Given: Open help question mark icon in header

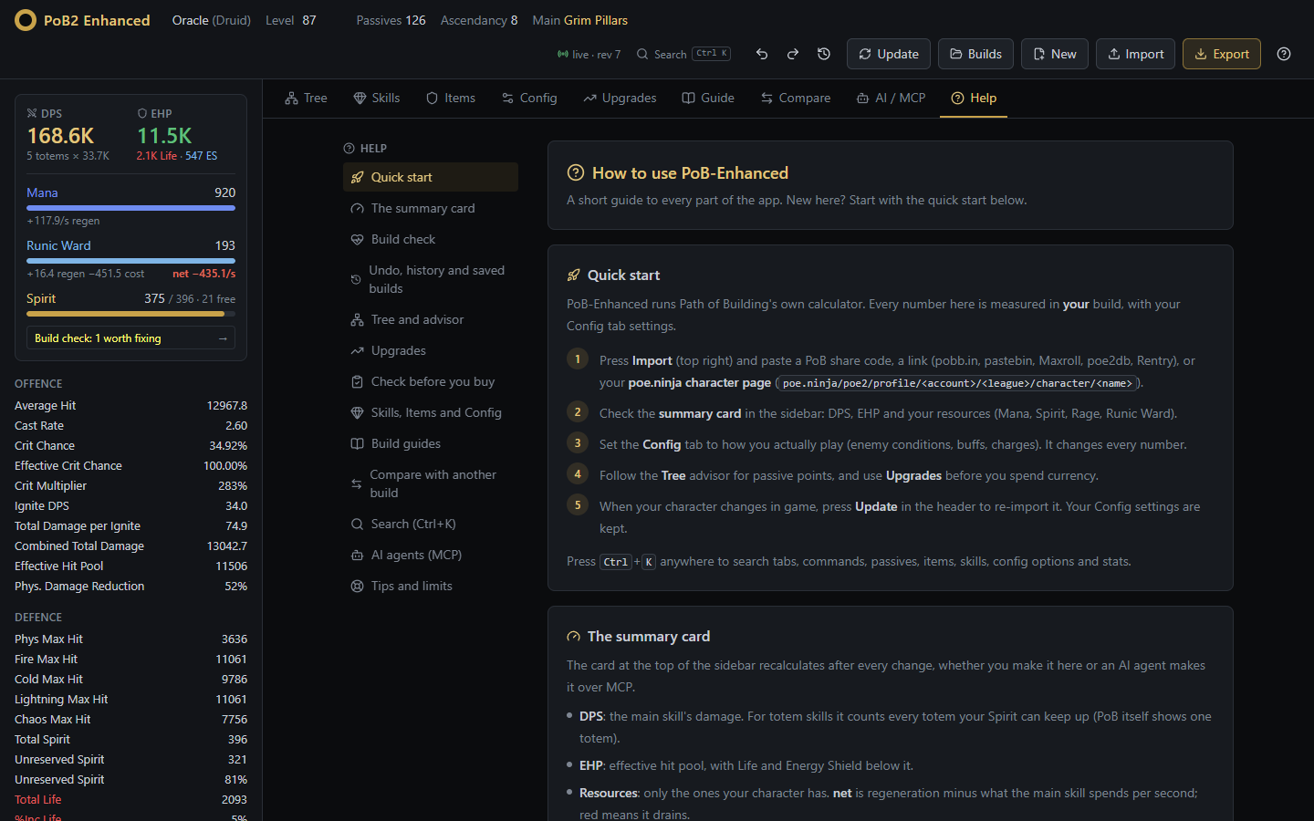Looking at the screenshot, I should click(1284, 54).
